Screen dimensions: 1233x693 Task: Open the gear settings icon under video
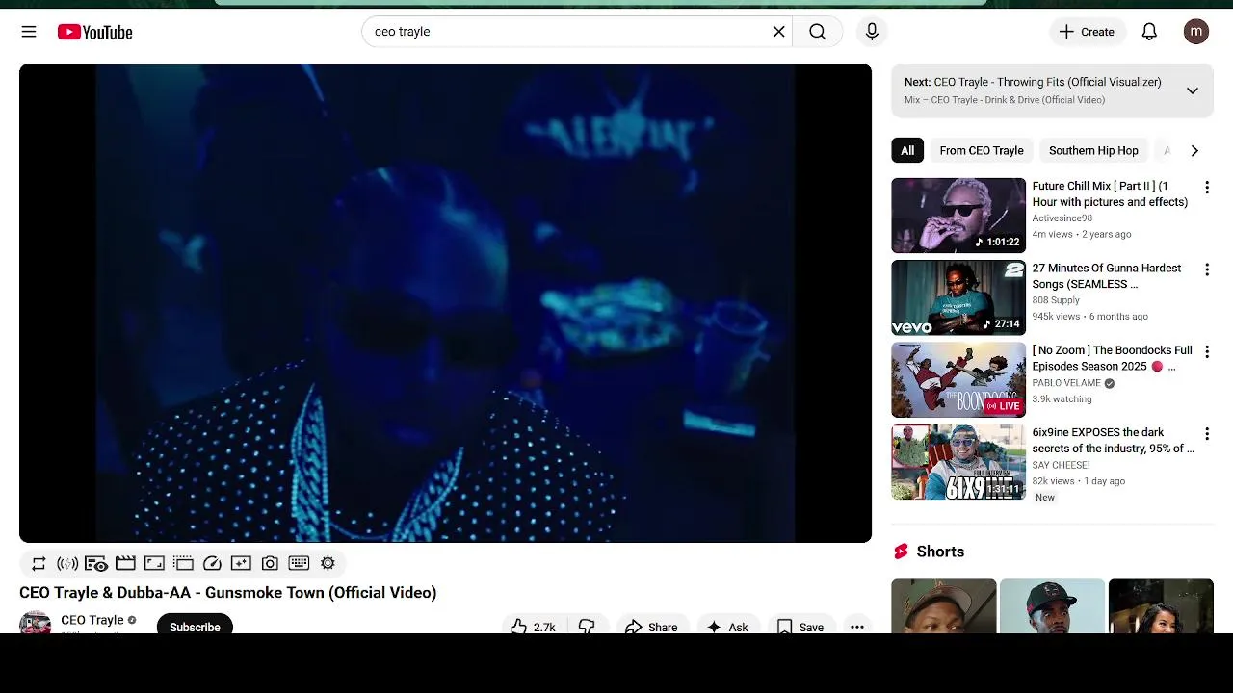328,564
